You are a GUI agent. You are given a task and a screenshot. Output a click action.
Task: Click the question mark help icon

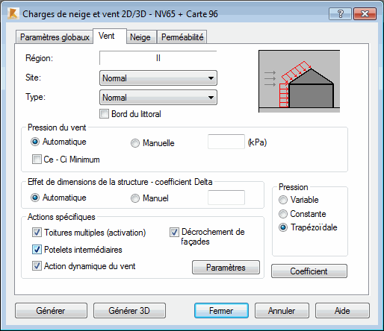click(340, 13)
